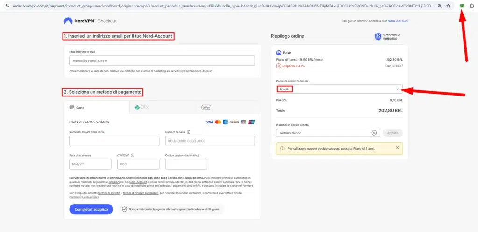The width and height of the screenshot is (478, 232).
Task: Click the browser address bar URL
Action: point(223,6)
